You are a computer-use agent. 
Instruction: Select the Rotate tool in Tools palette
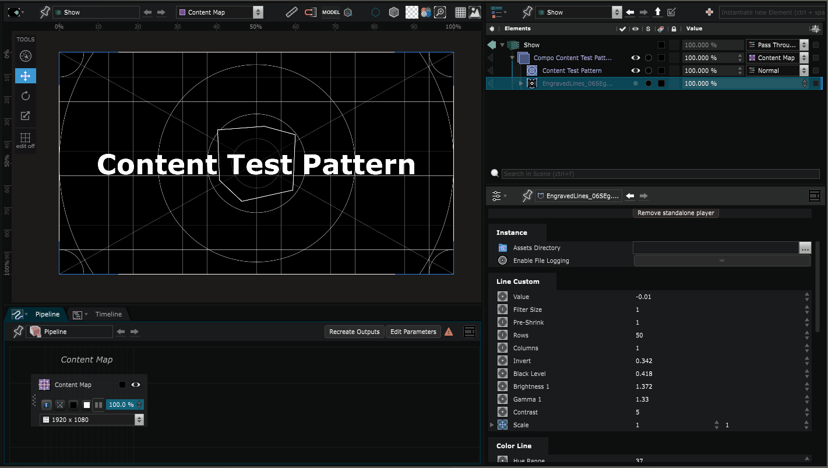click(x=26, y=96)
